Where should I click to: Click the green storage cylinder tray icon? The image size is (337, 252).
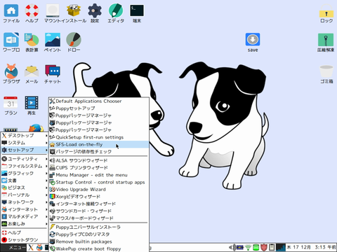pos(256,247)
